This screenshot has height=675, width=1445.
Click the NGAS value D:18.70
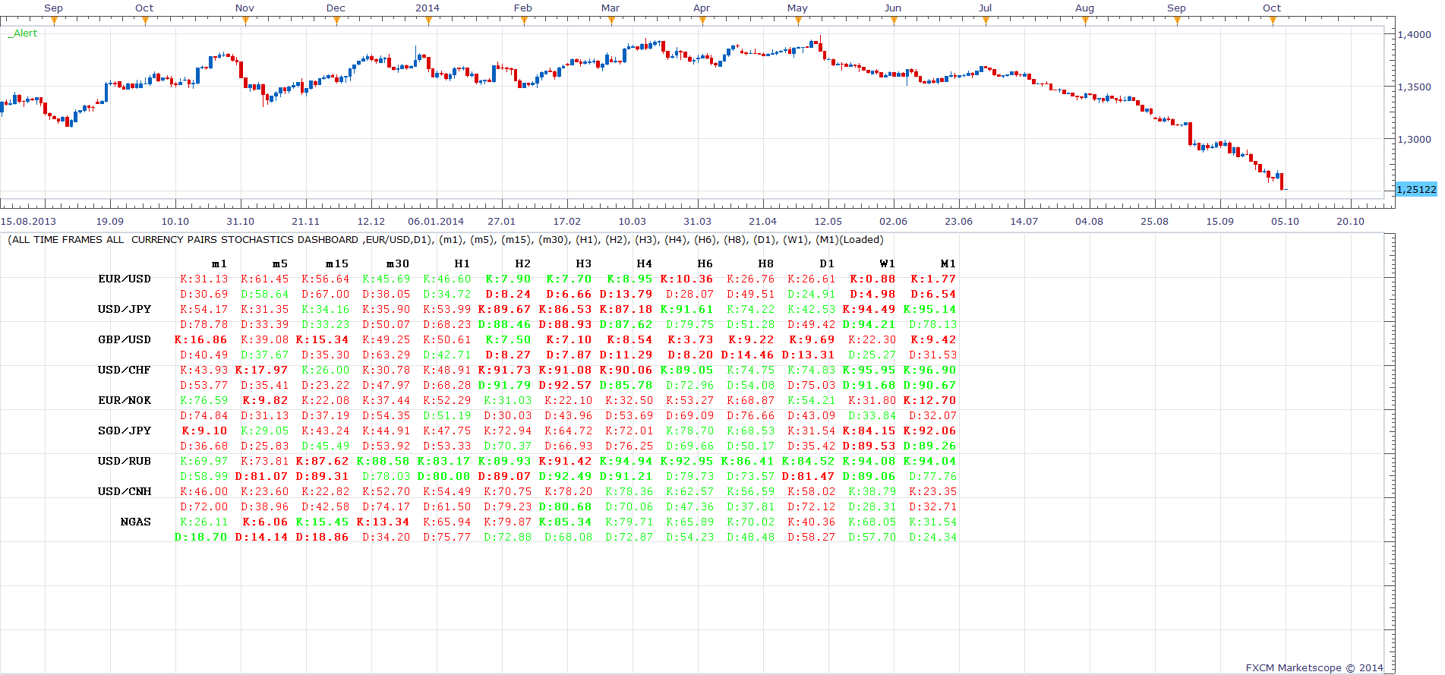point(201,537)
